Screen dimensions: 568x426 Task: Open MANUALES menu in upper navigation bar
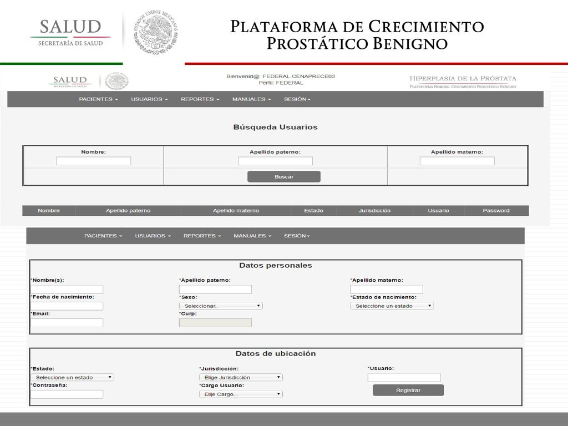[x=251, y=99]
